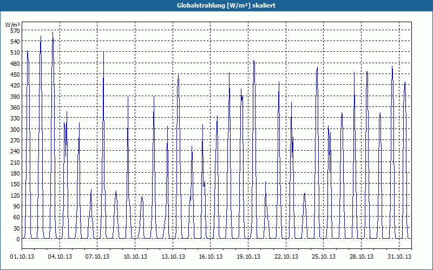The width and height of the screenshot is (433, 270).
Task: Click the 120 y-axis value
Action: tap(15, 195)
